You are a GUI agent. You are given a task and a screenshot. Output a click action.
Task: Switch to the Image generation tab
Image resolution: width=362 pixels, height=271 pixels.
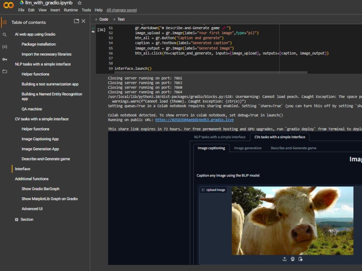click(248, 148)
